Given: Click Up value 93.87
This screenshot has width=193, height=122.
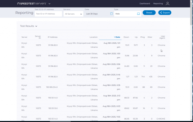Looking at the screenshot, I should point(135,108).
